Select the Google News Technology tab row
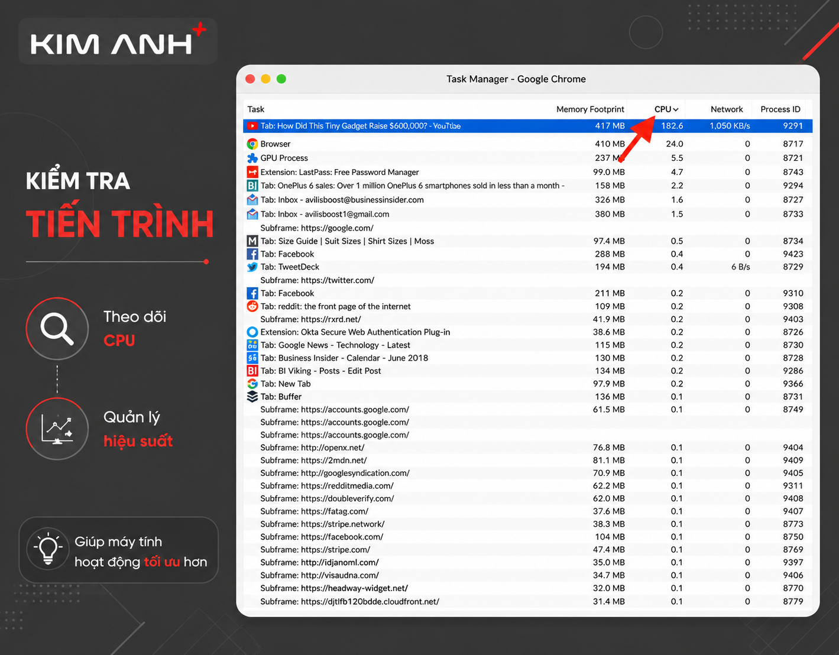The height and width of the screenshot is (655, 839). 527,345
